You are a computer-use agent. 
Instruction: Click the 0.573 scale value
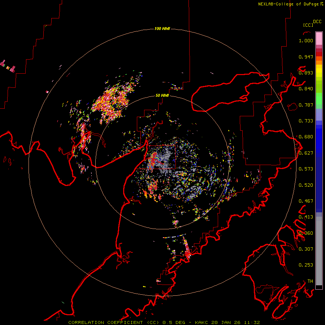point(306,169)
